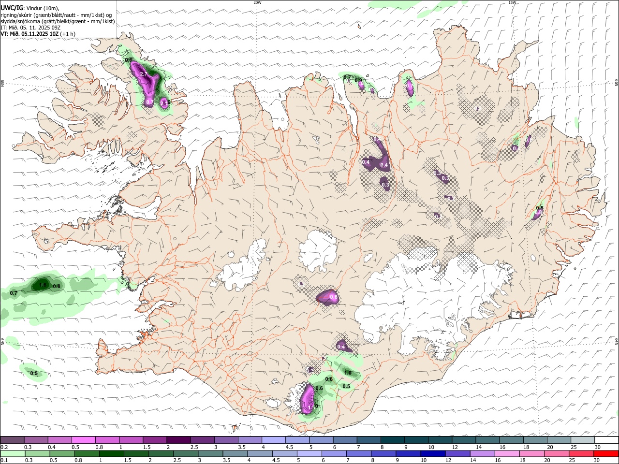Pick the darkest purple 2 upper-row legend swatch
619x464 pixels.
[x=178, y=440]
